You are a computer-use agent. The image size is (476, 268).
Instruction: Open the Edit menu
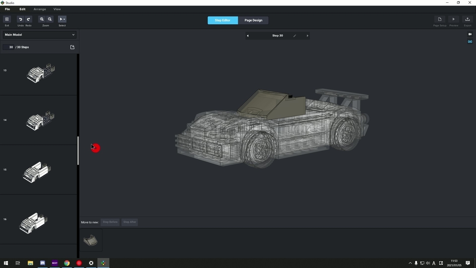point(23,9)
